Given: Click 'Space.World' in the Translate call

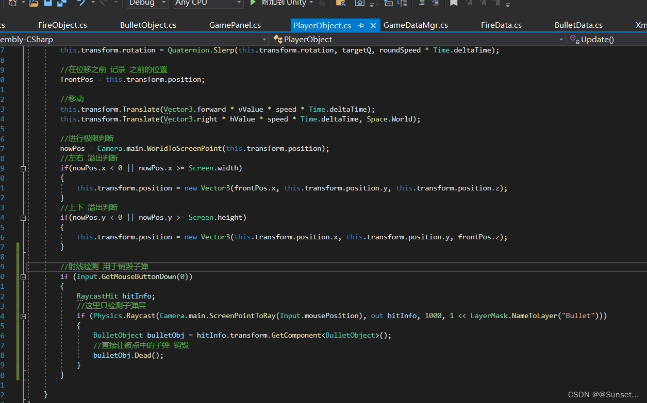Looking at the screenshot, I should click(x=389, y=119).
